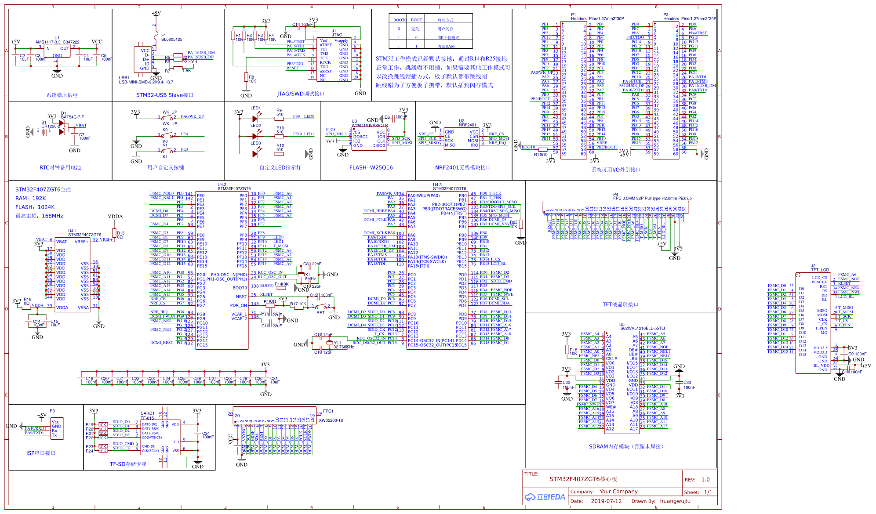The width and height of the screenshot is (876, 514).
Task: Select the X1 8MHz crystal symbol
Action: [301, 275]
